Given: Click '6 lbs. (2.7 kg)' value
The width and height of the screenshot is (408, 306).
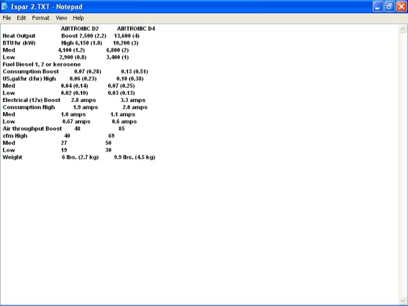Looking at the screenshot, I should (80, 157).
